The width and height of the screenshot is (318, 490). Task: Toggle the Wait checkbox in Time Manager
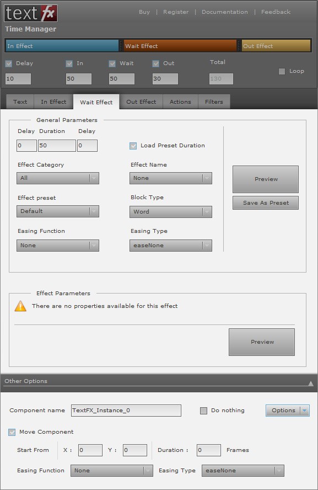point(112,63)
